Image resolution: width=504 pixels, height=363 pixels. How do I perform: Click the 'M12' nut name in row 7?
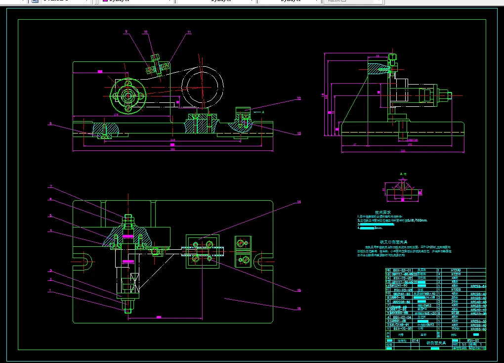[x=424, y=306]
